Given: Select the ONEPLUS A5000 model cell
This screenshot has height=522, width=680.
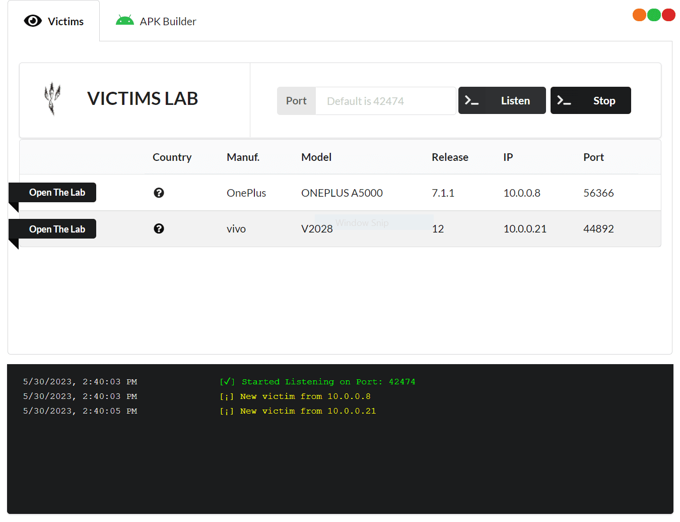Looking at the screenshot, I should pyautogui.click(x=342, y=193).
